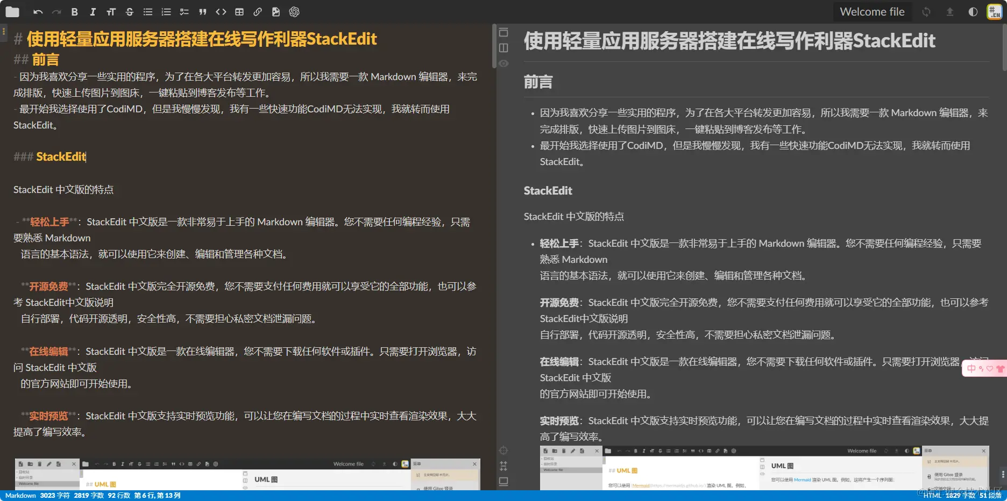Insert an unordered bullet list
The height and width of the screenshot is (501, 1007).
point(147,12)
